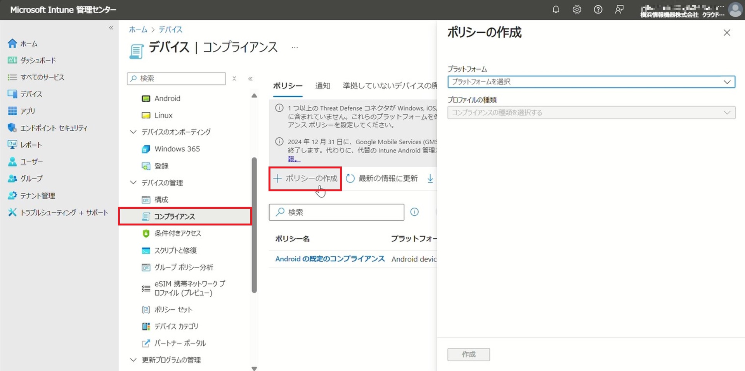Open コンプライアンスの種類を選択する dropdown
Screen dimensions: 745x371
pos(591,113)
